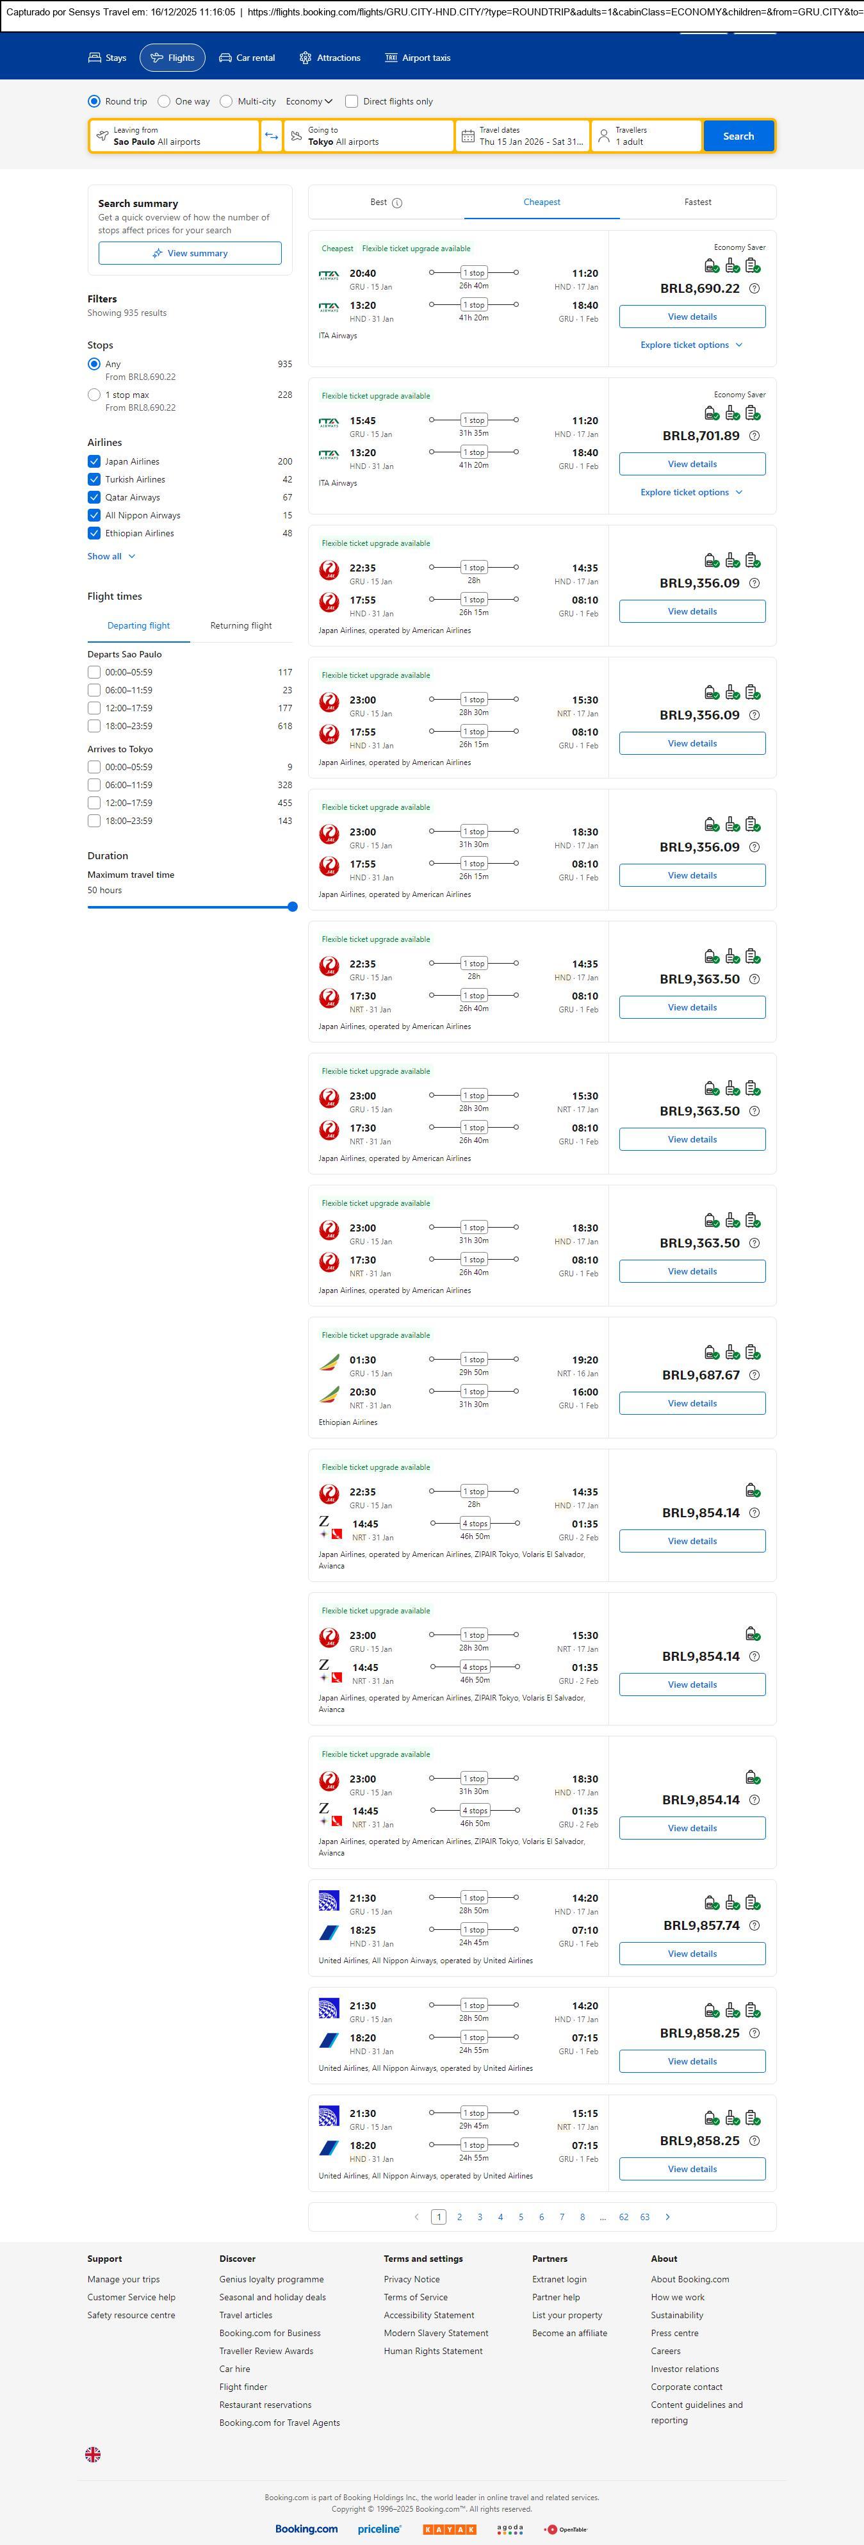
Task: Uncheck the Turkish Airlines filter
Action: click(x=94, y=479)
